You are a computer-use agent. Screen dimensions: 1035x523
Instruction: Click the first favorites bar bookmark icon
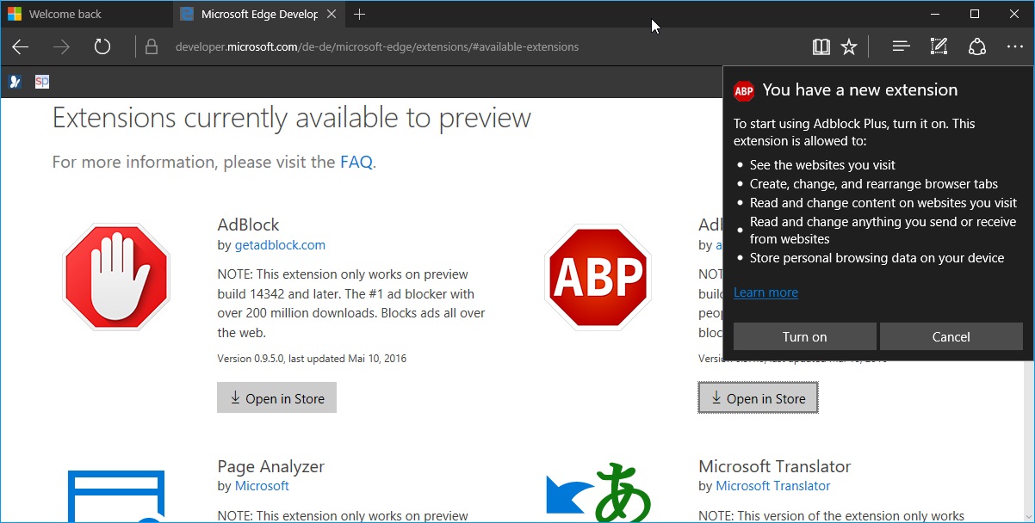pyautogui.click(x=15, y=82)
